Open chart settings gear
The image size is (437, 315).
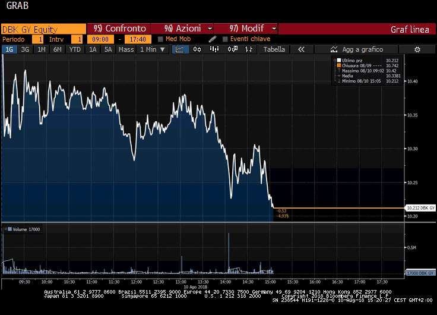pos(417,49)
